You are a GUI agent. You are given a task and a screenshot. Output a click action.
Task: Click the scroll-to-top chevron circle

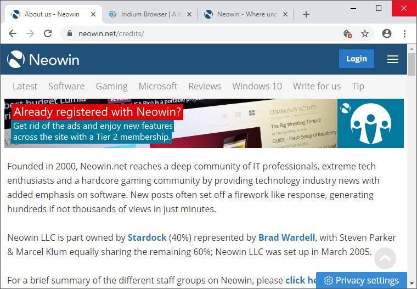385,258
